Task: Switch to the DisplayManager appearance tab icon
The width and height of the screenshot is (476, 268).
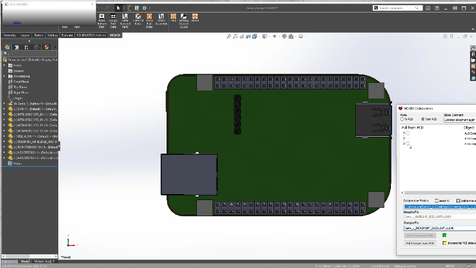Action: (46, 46)
